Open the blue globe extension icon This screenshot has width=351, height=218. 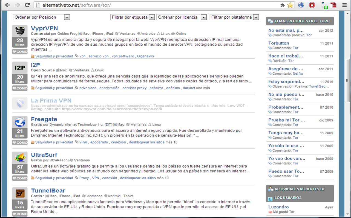tap(301, 5)
